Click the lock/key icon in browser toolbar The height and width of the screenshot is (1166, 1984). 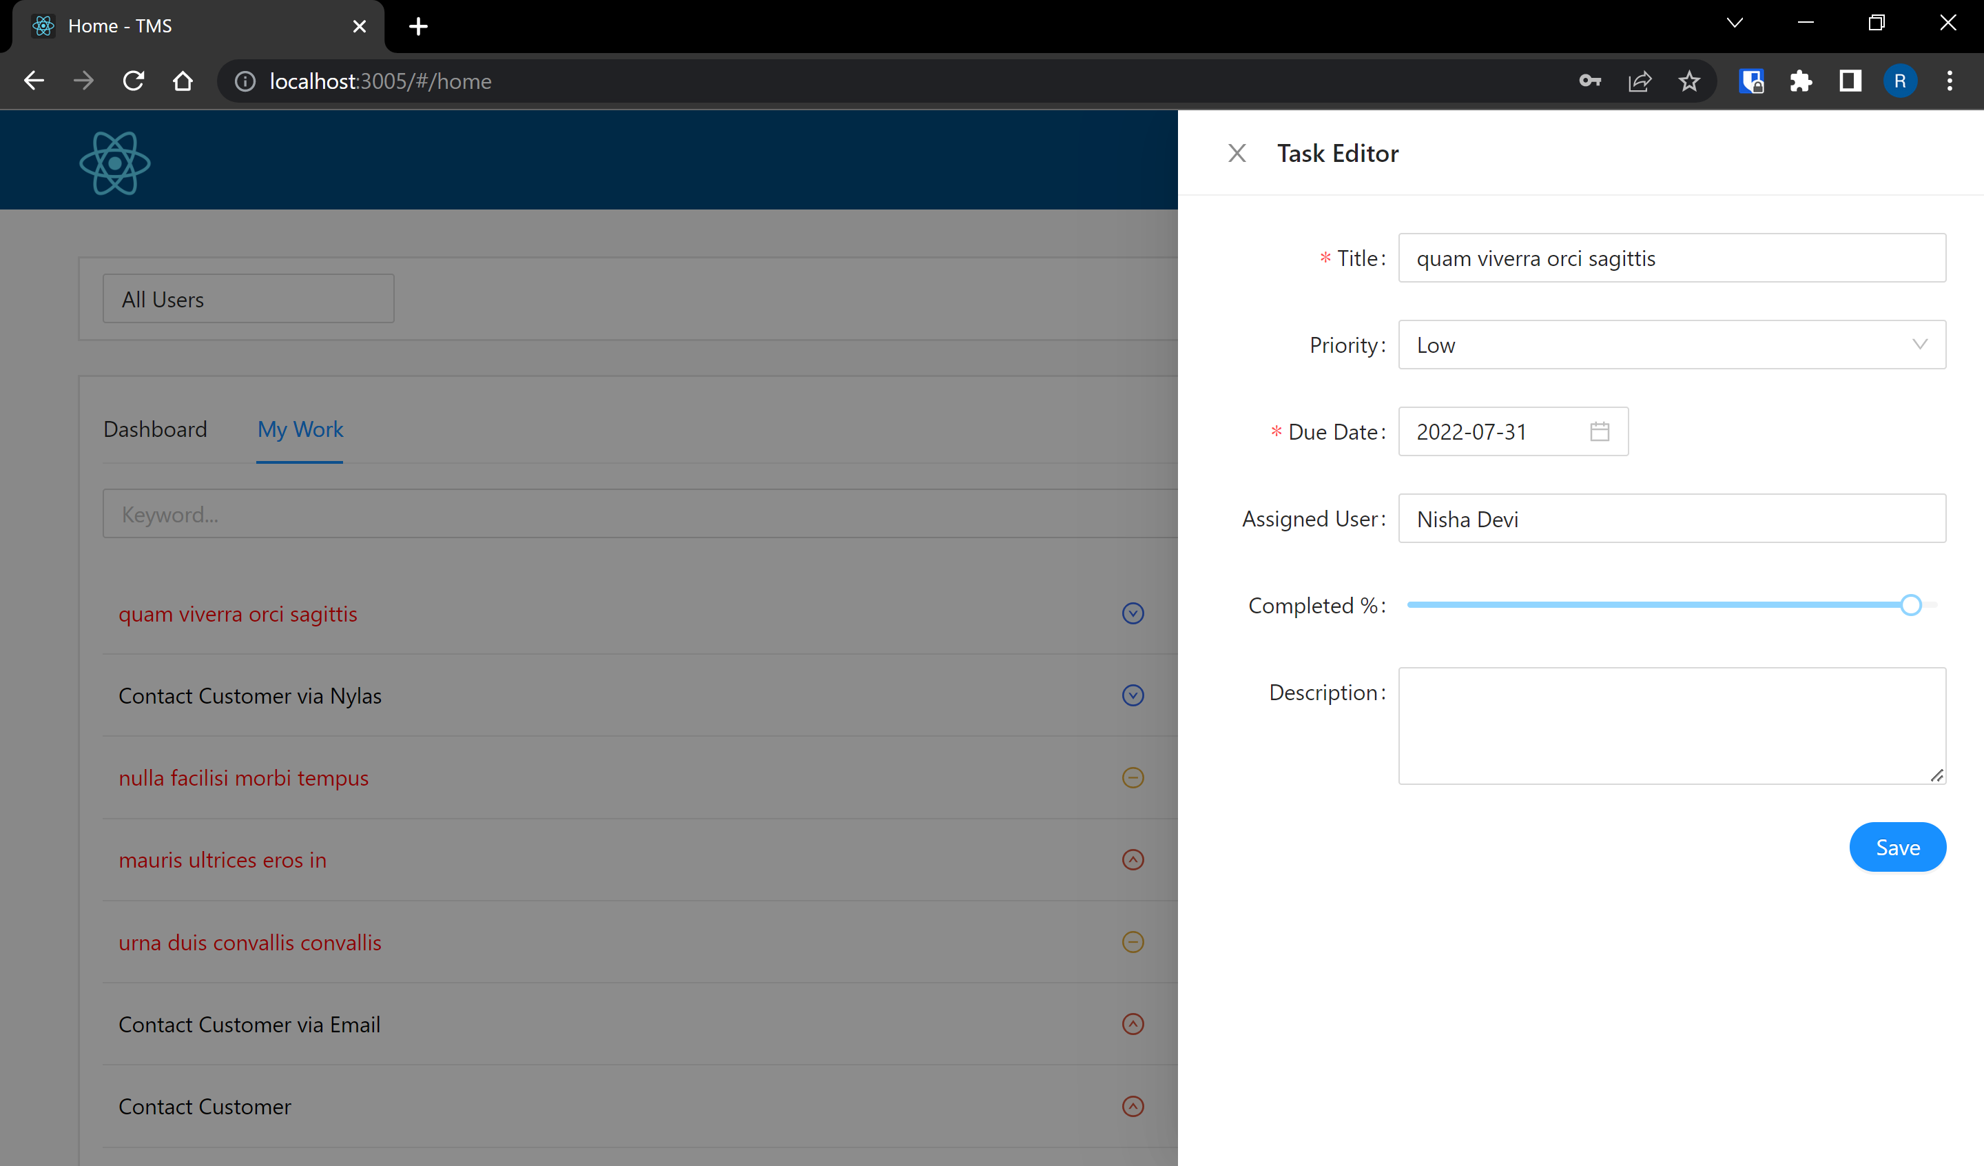click(1591, 79)
